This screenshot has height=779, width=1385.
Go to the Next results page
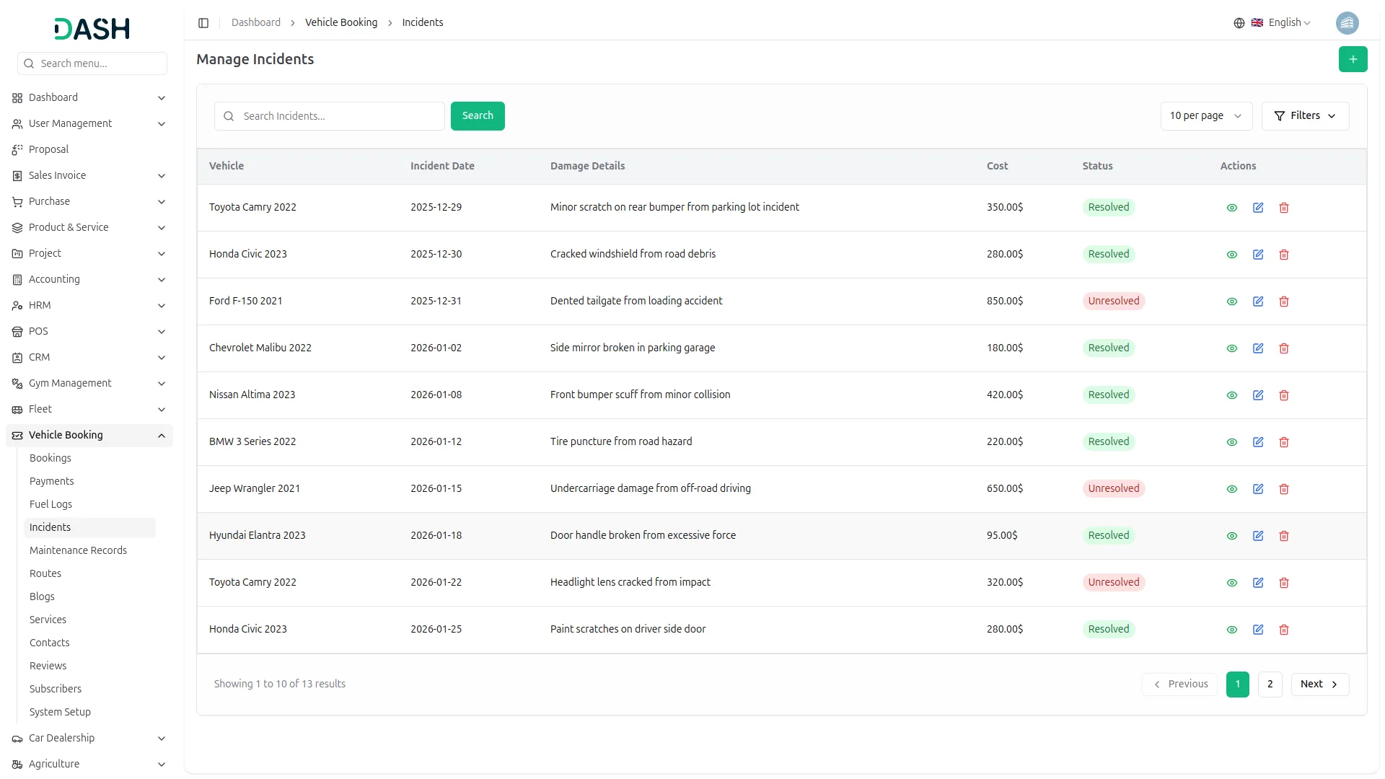coord(1319,685)
